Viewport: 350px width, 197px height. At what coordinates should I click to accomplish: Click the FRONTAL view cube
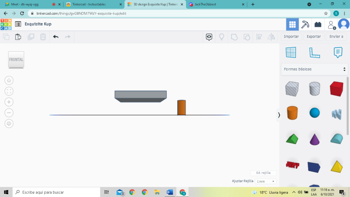click(16, 60)
